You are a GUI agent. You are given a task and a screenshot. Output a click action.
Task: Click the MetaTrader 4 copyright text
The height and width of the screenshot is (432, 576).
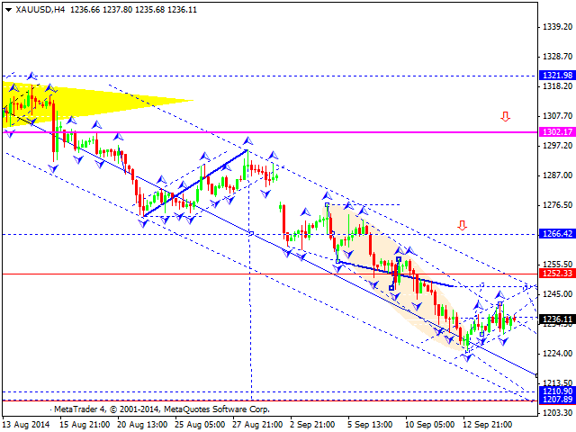(x=162, y=409)
